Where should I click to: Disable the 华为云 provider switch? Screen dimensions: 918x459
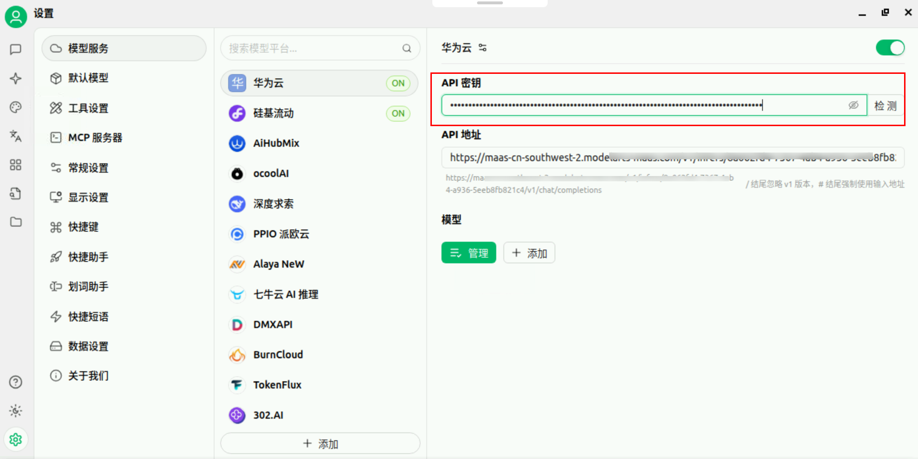point(890,47)
